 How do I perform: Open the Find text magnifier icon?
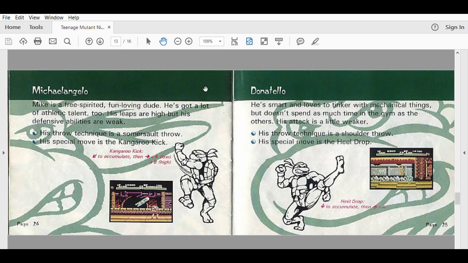tap(67, 41)
